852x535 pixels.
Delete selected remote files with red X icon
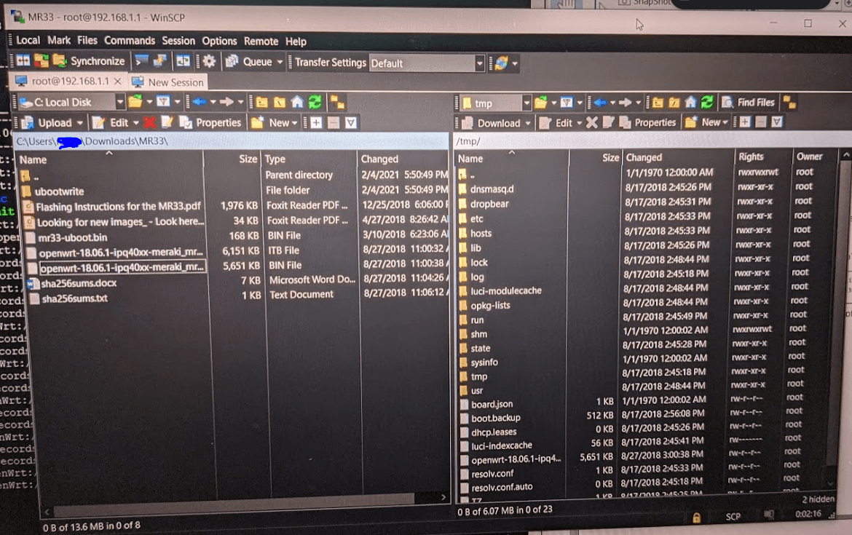592,123
